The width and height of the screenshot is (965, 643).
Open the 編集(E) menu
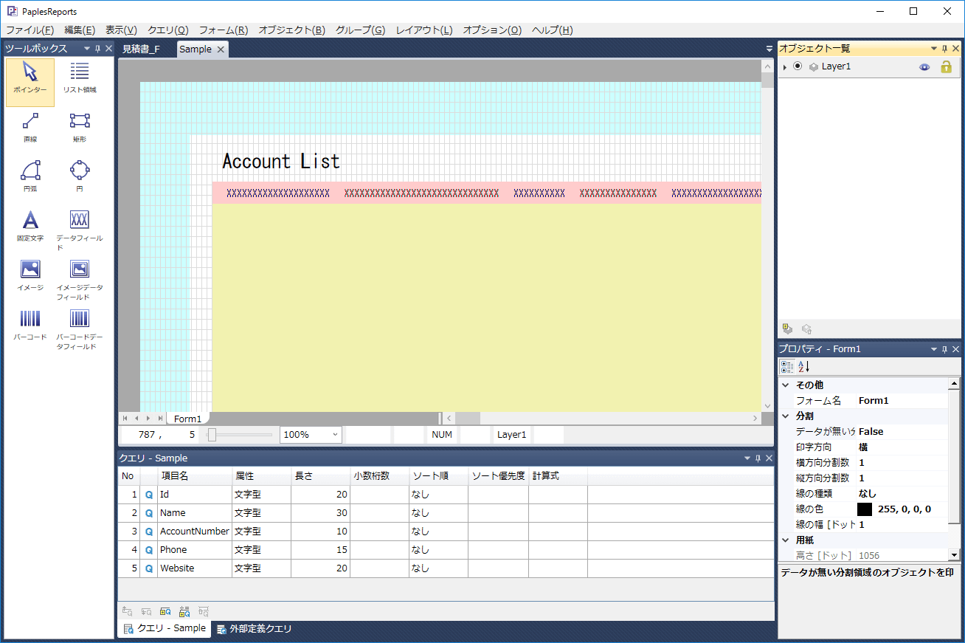(80, 30)
